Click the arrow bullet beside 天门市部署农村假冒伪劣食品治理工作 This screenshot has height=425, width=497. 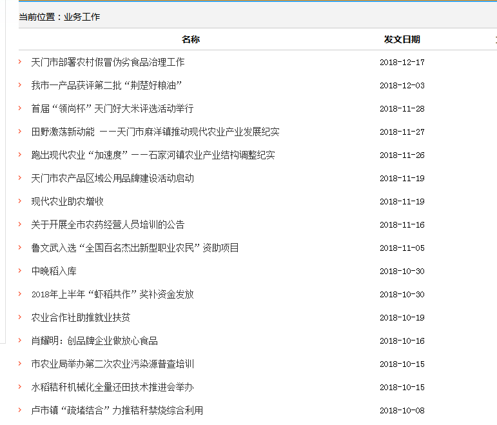[x=20, y=62]
